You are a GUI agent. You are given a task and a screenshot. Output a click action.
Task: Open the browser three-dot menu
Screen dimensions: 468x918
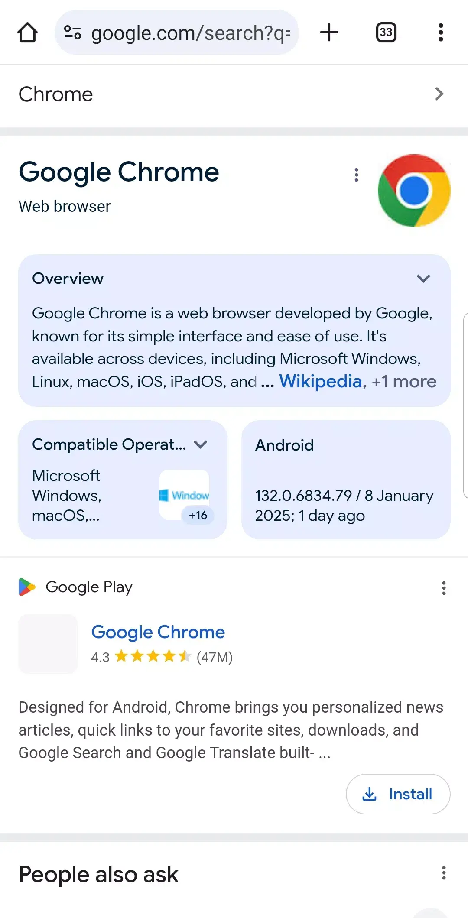coord(441,32)
